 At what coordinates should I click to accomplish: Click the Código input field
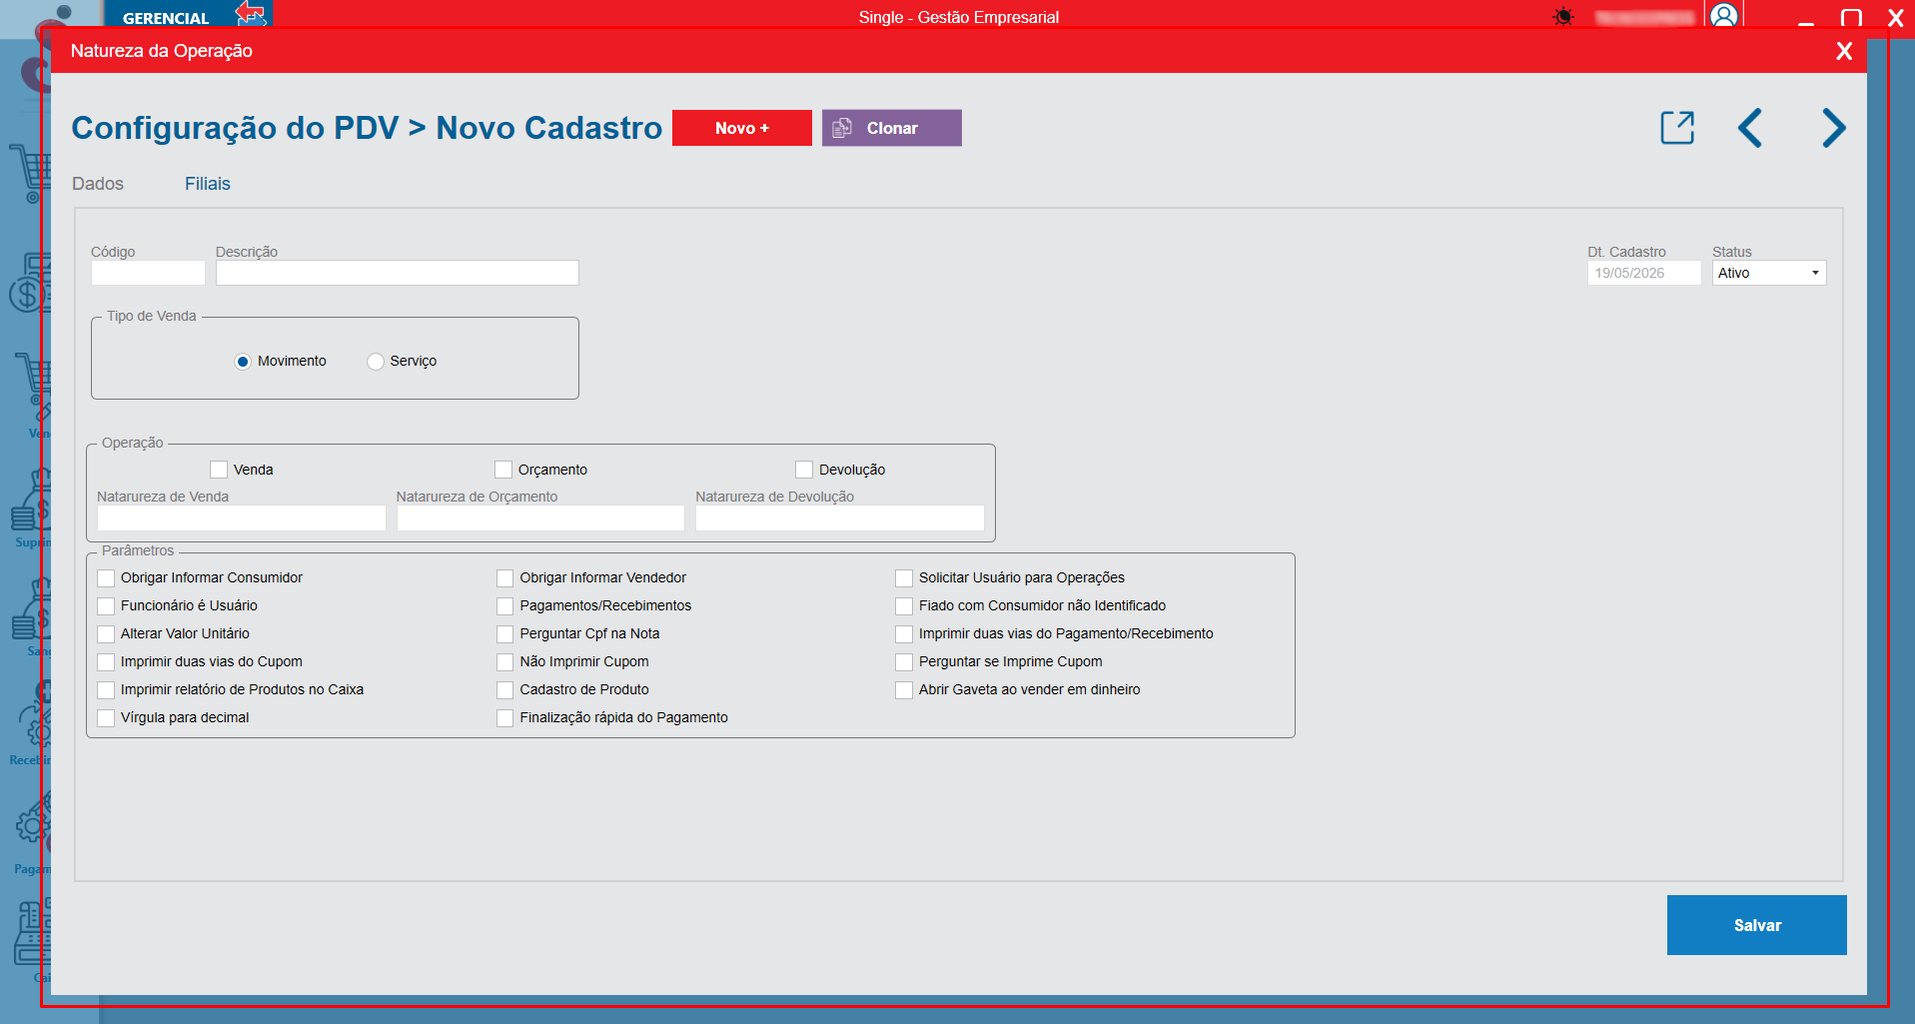(148, 273)
